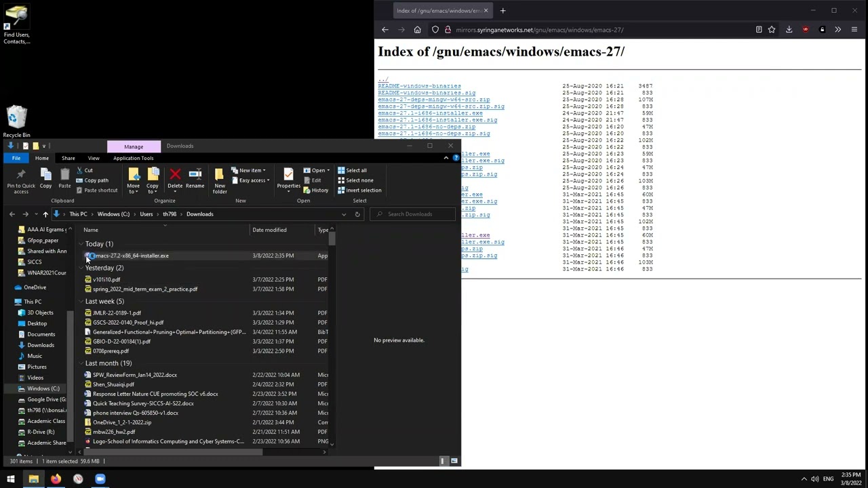Viewport: 868px width, 488px height.
Task: Click Cut in the Explorer ribbon
Action: (85, 170)
